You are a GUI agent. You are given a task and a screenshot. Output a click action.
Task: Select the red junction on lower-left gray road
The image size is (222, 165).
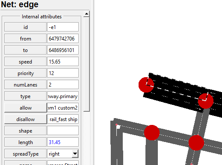(x=152, y=133)
